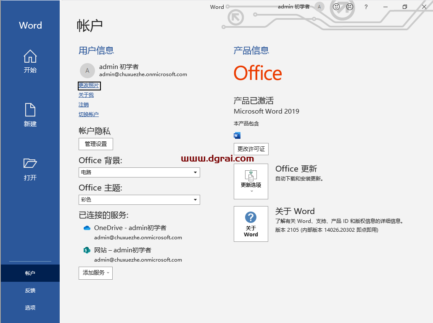
Task: Click the smiley face feedback icon
Action: 336,7
